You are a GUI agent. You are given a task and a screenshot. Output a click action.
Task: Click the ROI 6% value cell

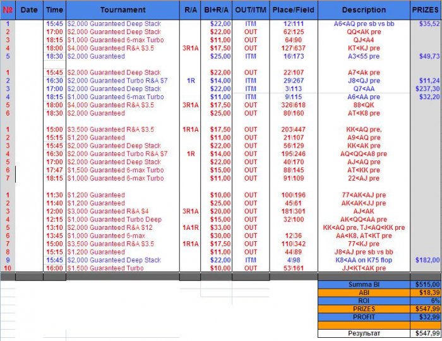[x=426, y=301]
